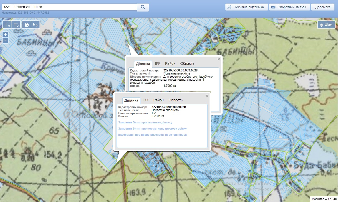The height and width of the screenshot is (202, 338).
Task: Click the Масштаб 1:34K scale indicator
Action: coord(324,199)
